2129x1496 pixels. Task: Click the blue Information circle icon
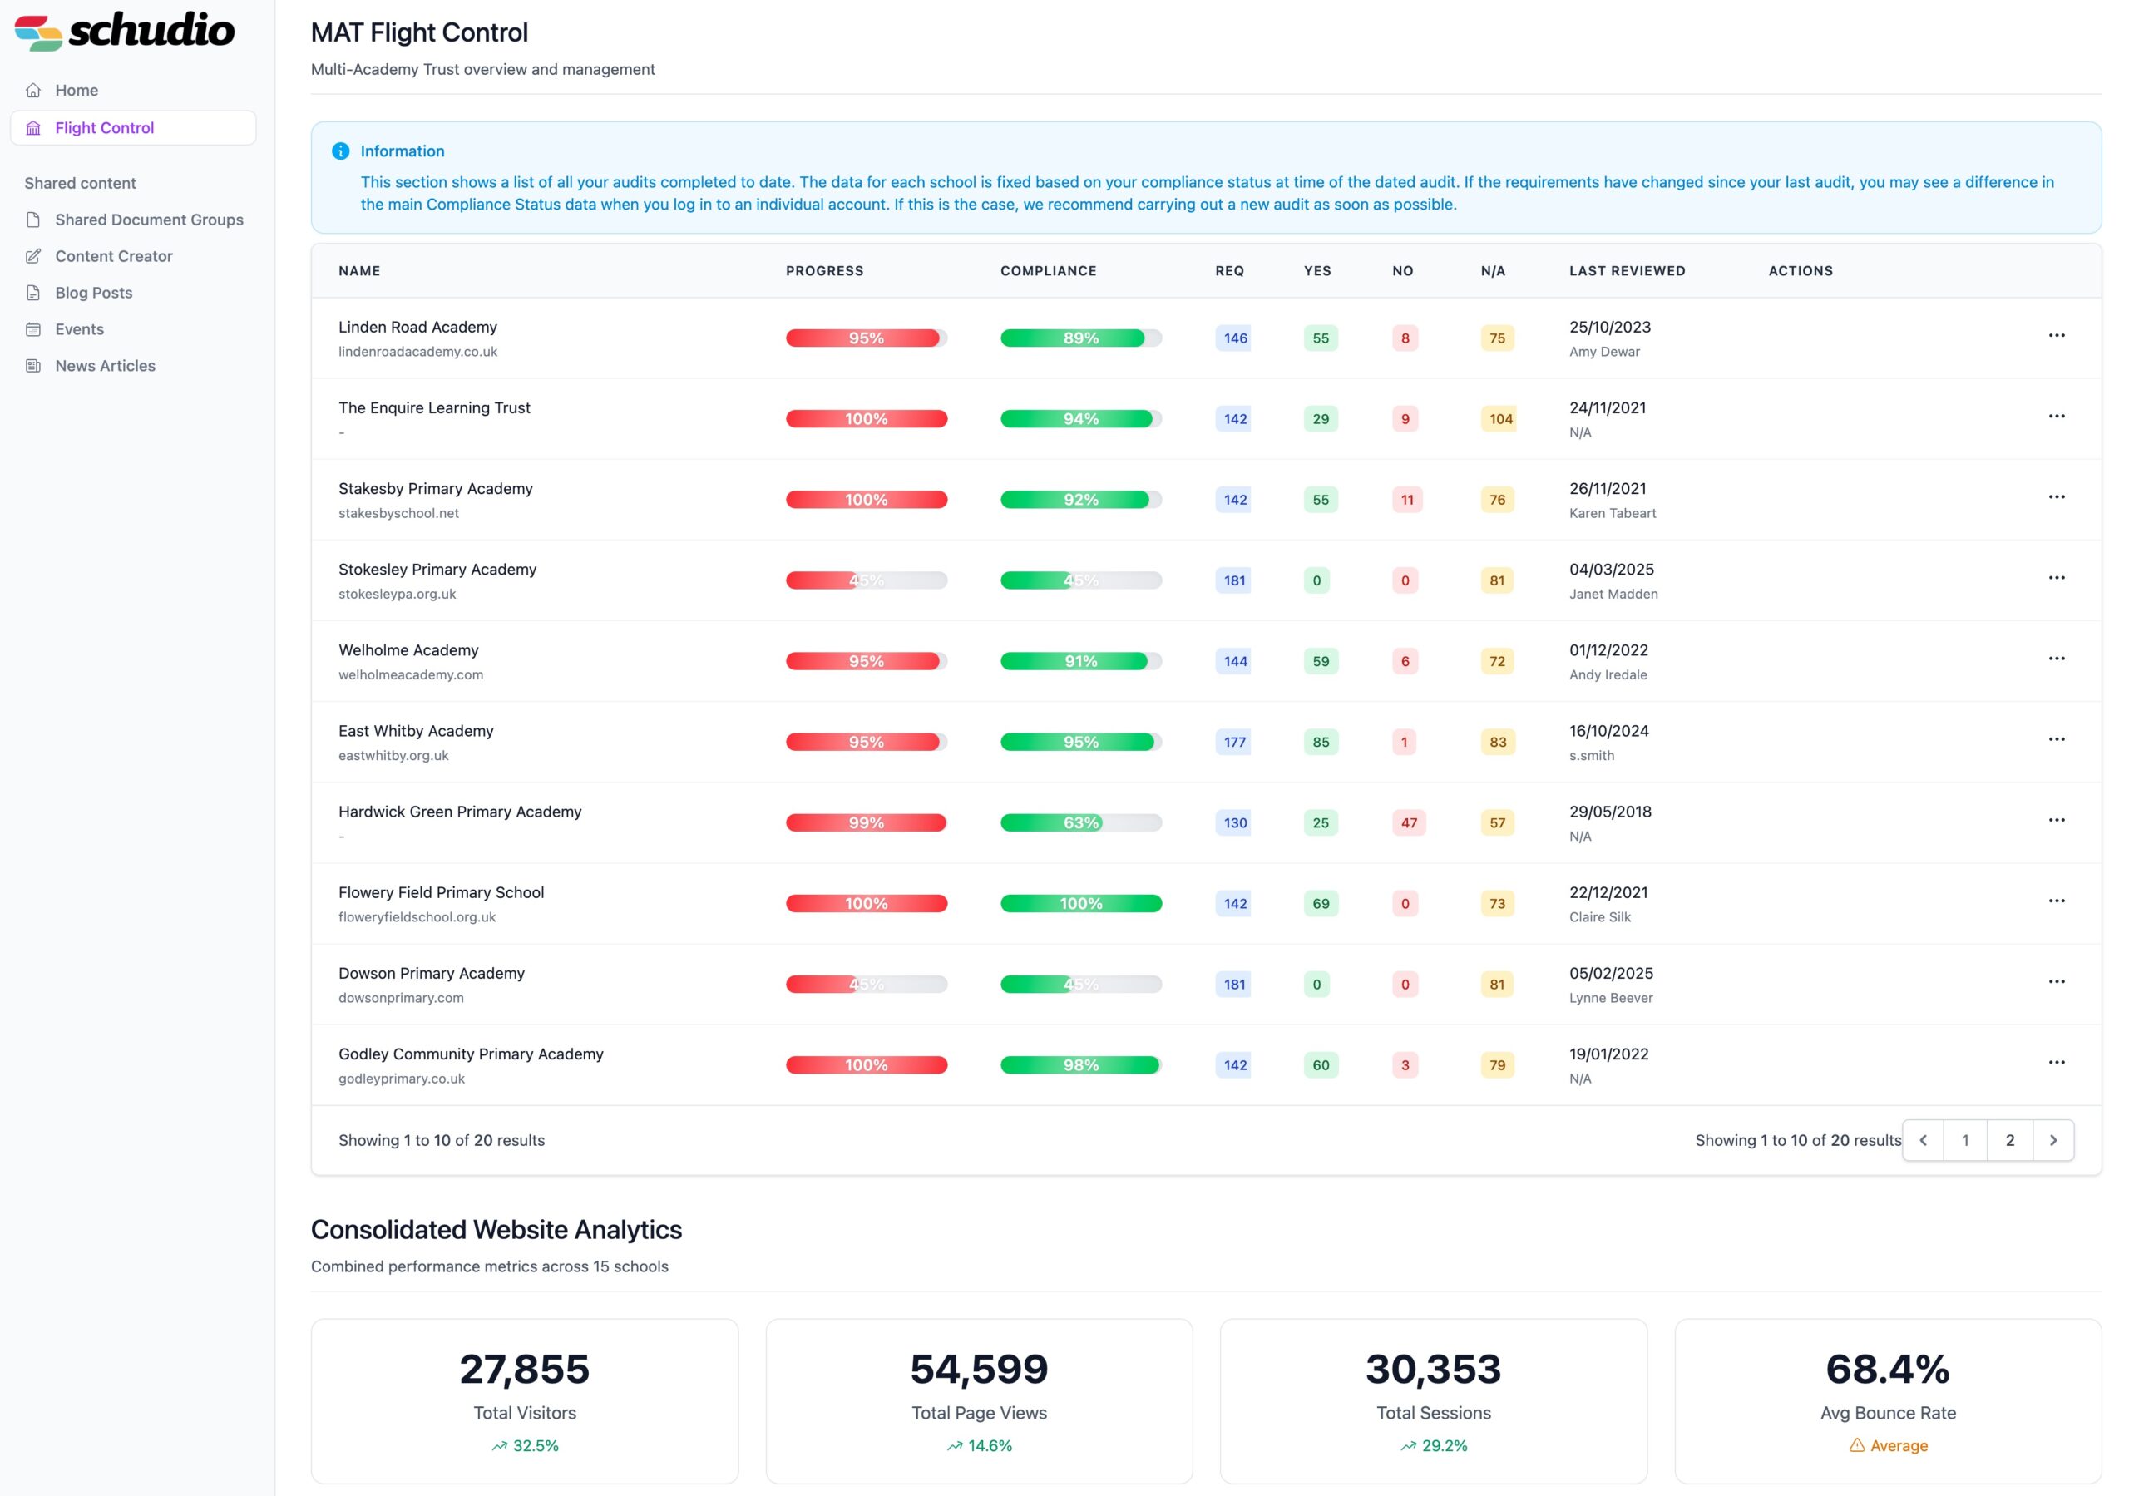tap(340, 151)
